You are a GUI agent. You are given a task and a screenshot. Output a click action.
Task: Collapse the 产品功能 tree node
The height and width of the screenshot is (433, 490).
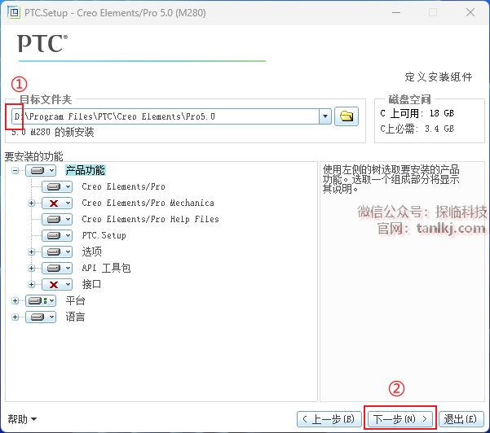15,170
